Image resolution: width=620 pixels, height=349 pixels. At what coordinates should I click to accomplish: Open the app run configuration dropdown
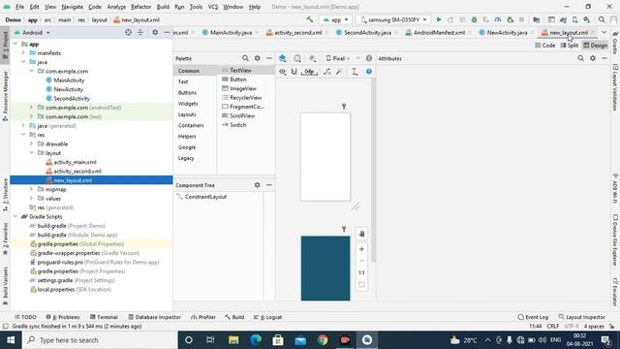(x=336, y=19)
